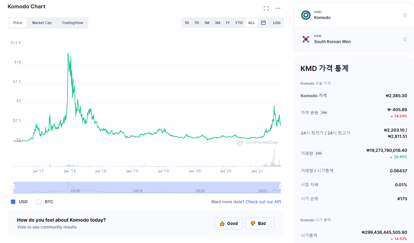Click the South Korean Won currency label
414x243 pixels.
coord(332,42)
